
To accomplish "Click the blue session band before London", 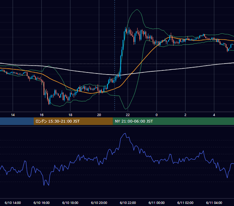I will [x=17, y=121].
